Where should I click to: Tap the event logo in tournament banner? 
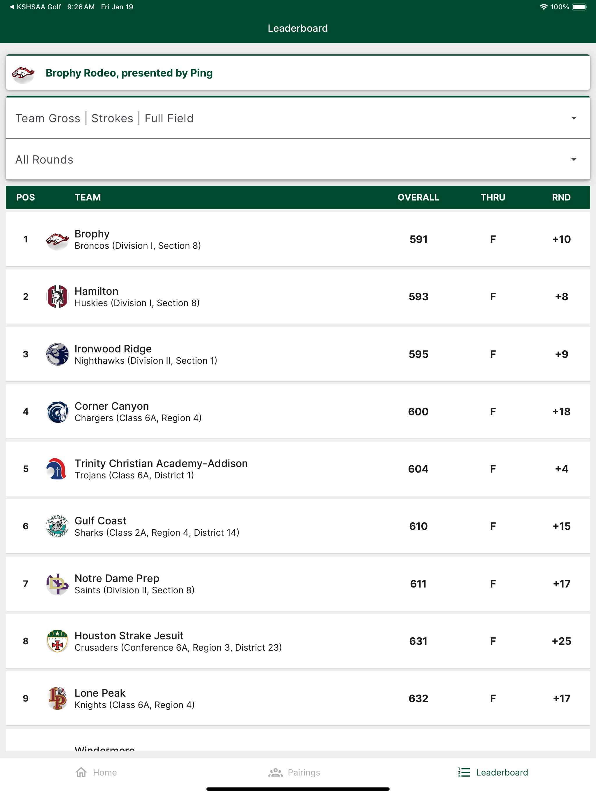click(x=23, y=73)
